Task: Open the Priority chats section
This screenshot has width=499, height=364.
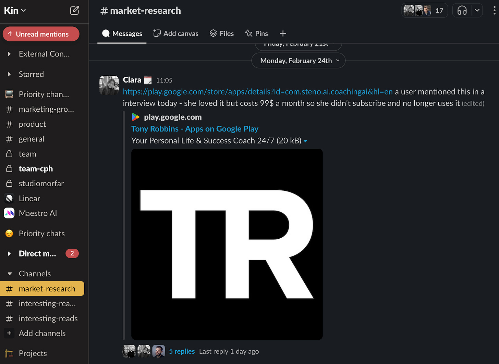Action: click(x=41, y=234)
